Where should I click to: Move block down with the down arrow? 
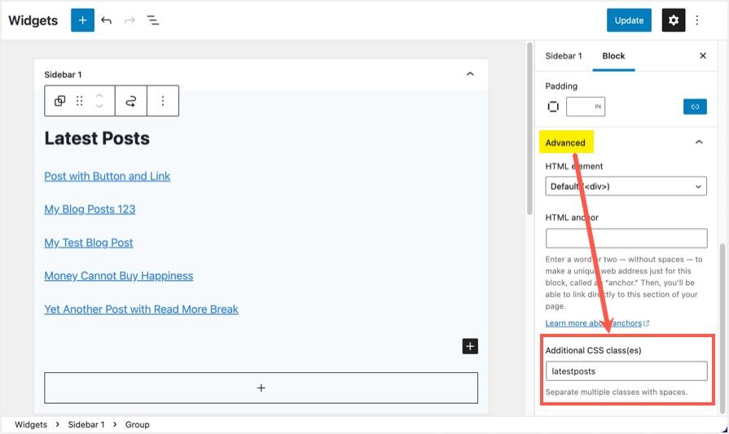click(99, 107)
